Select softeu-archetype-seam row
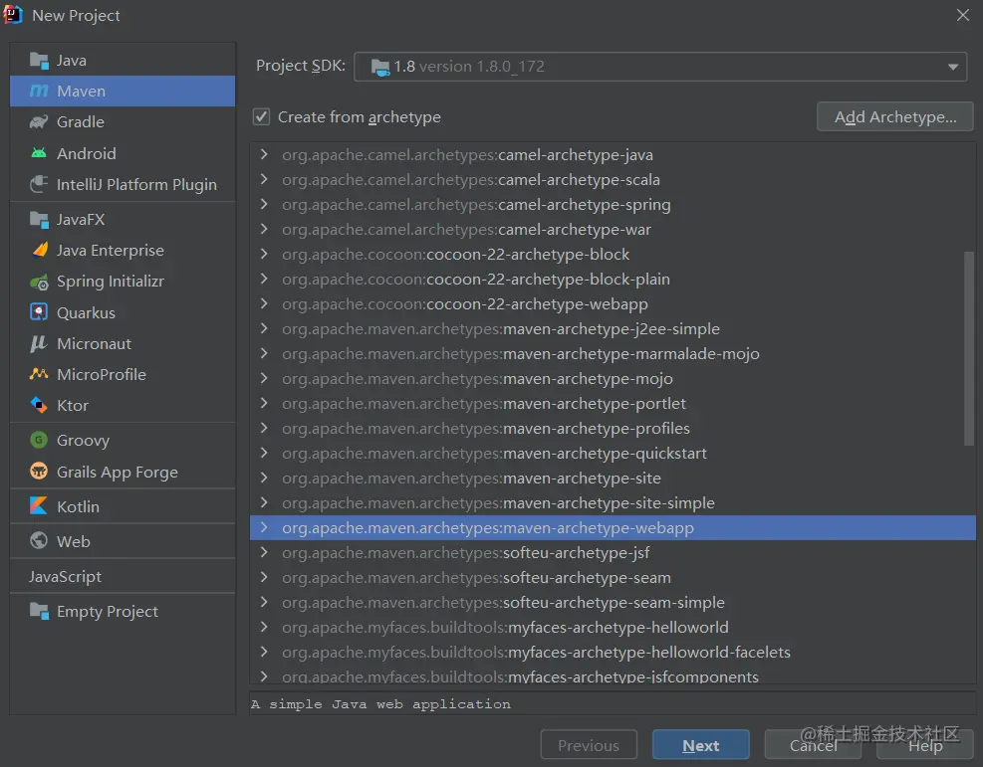 point(613,578)
